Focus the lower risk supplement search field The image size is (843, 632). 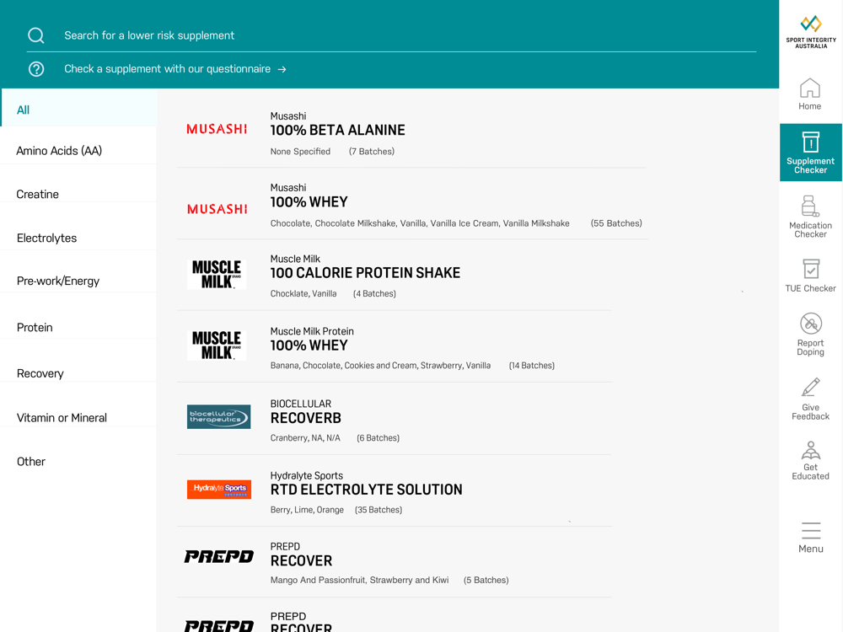[391, 35]
